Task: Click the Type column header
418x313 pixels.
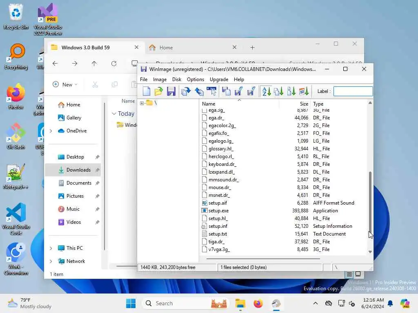Action: [x=318, y=104]
